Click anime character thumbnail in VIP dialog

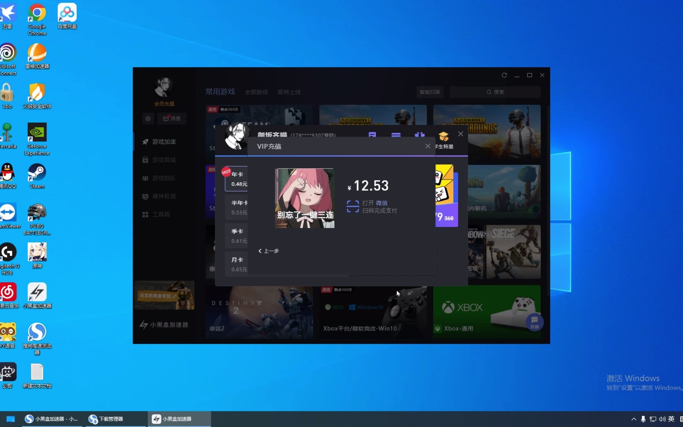pyautogui.click(x=304, y=197)
